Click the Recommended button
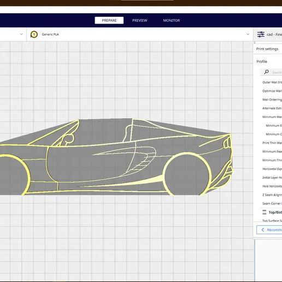Screen dimensions: 282x282 pyautogui.click(x=269, y=230)
